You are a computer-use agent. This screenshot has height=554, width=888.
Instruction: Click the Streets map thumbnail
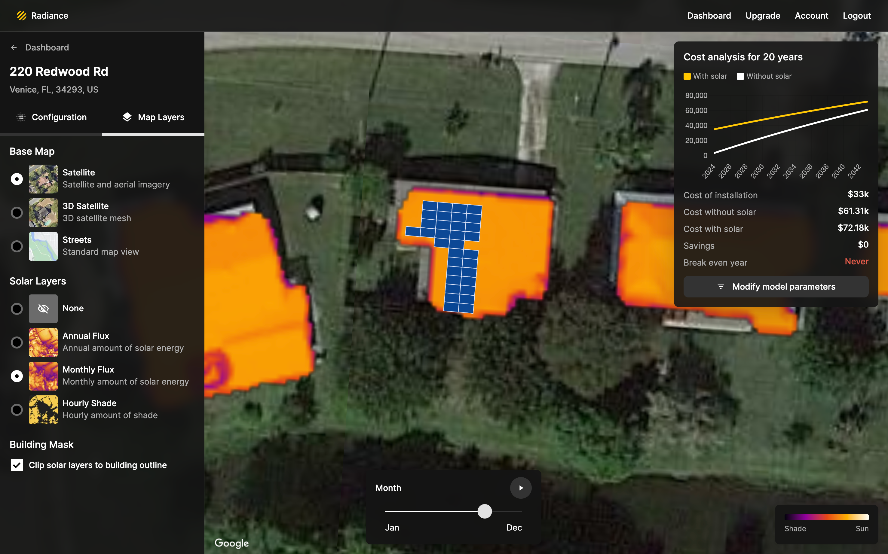click(x=43, y=246)
